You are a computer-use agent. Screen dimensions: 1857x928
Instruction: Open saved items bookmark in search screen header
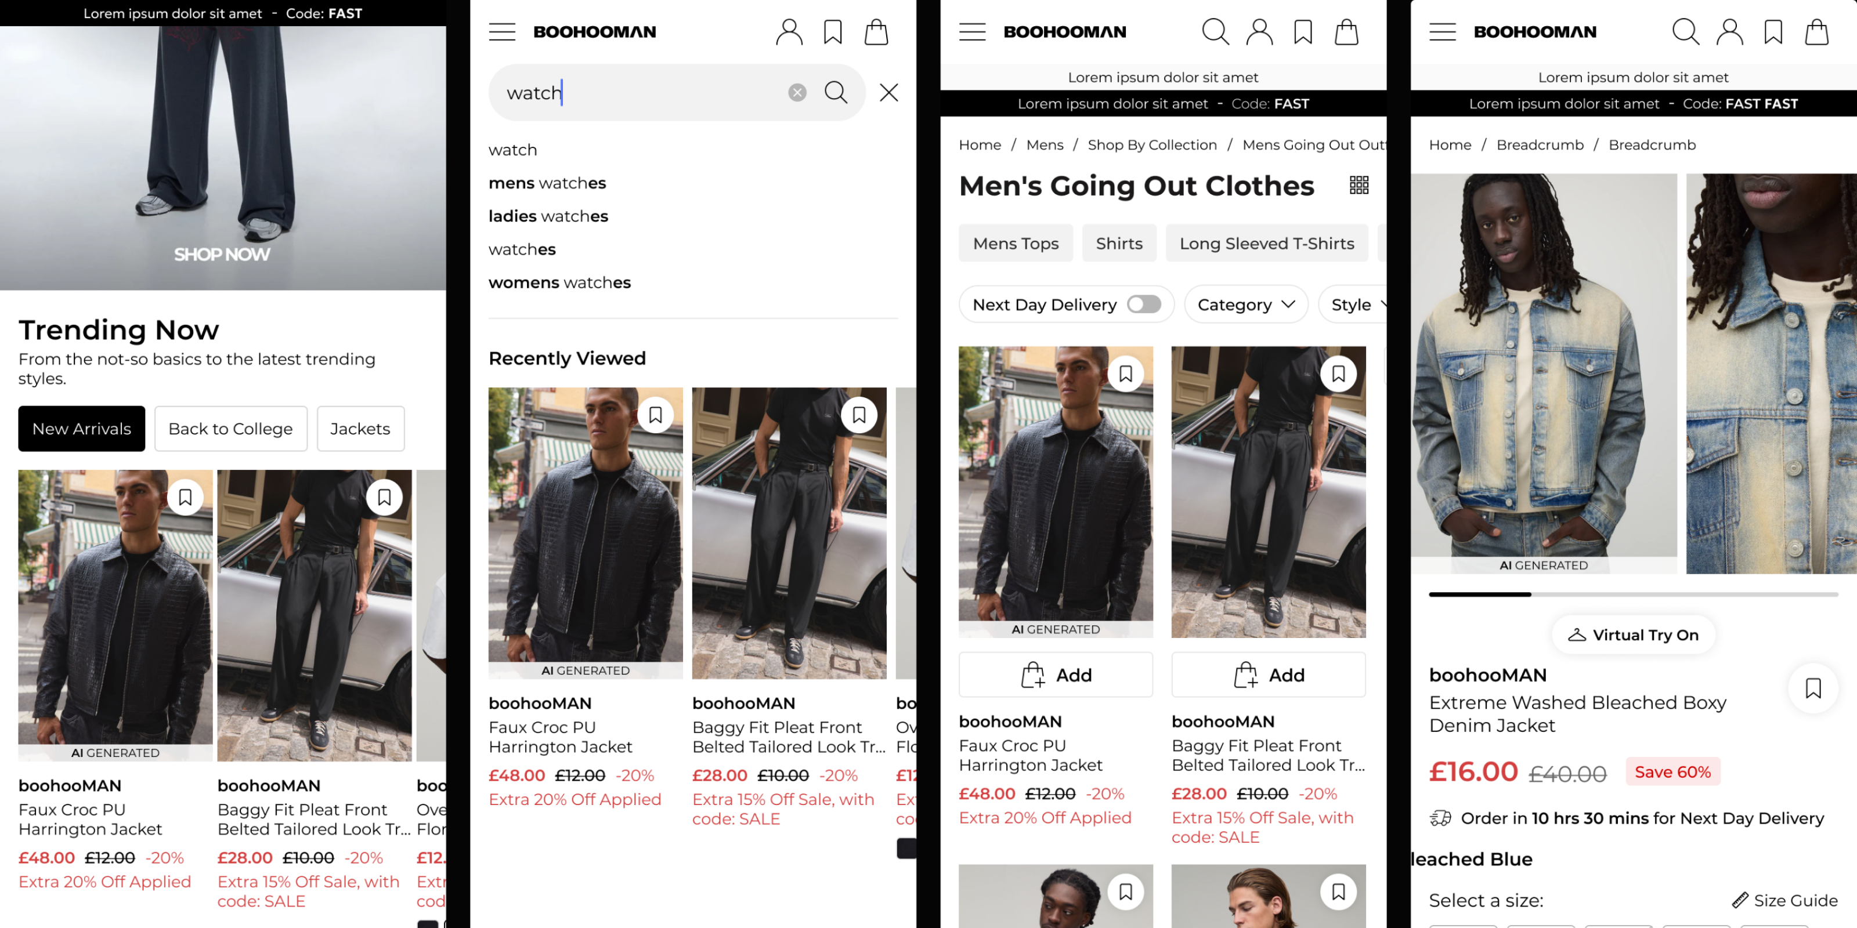pos(833,32)
